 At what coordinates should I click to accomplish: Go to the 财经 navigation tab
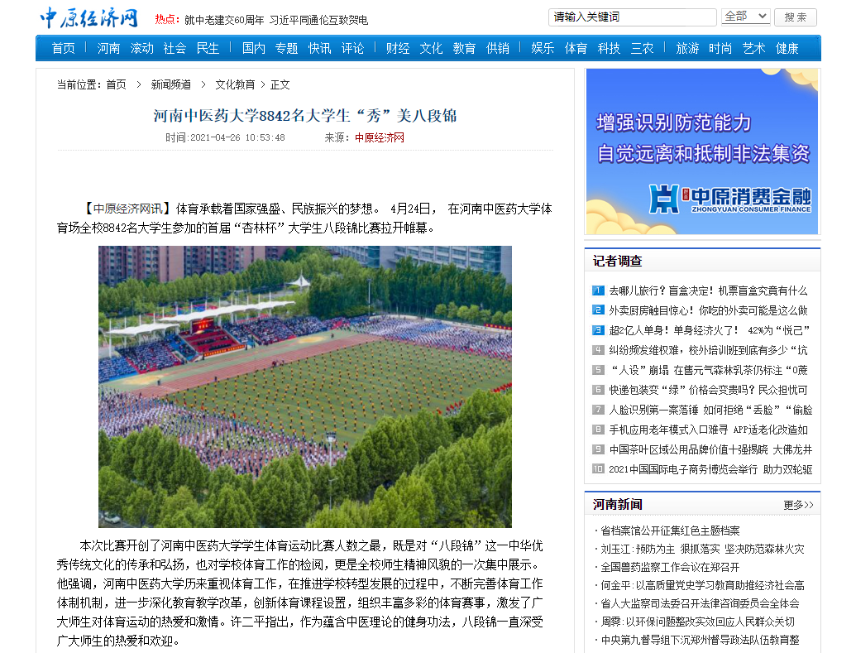[x=398, y=49]
